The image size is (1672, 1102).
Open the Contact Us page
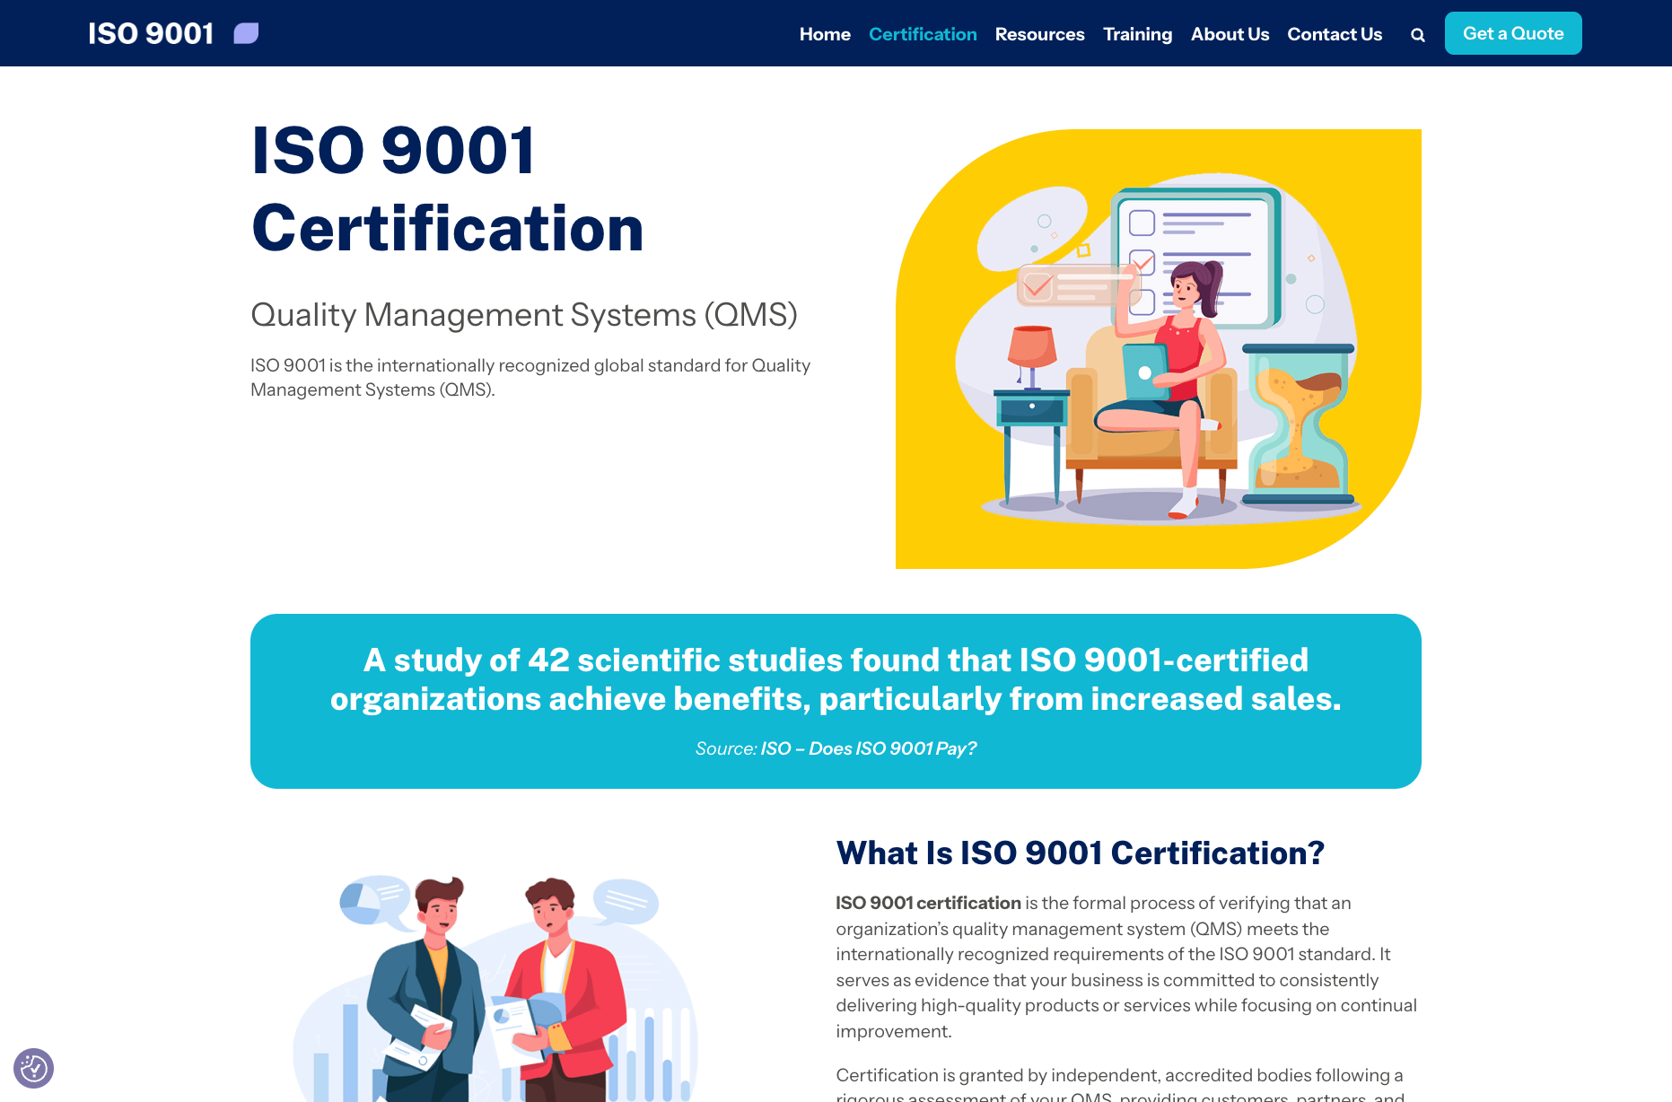click(1334, 34)
